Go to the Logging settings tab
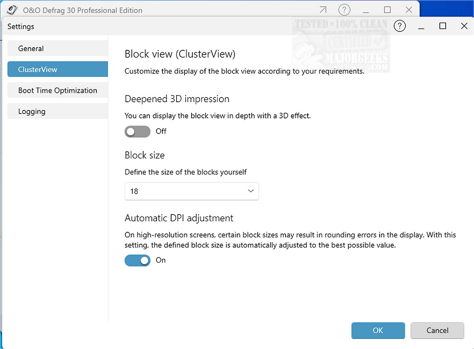 (57, 111)
